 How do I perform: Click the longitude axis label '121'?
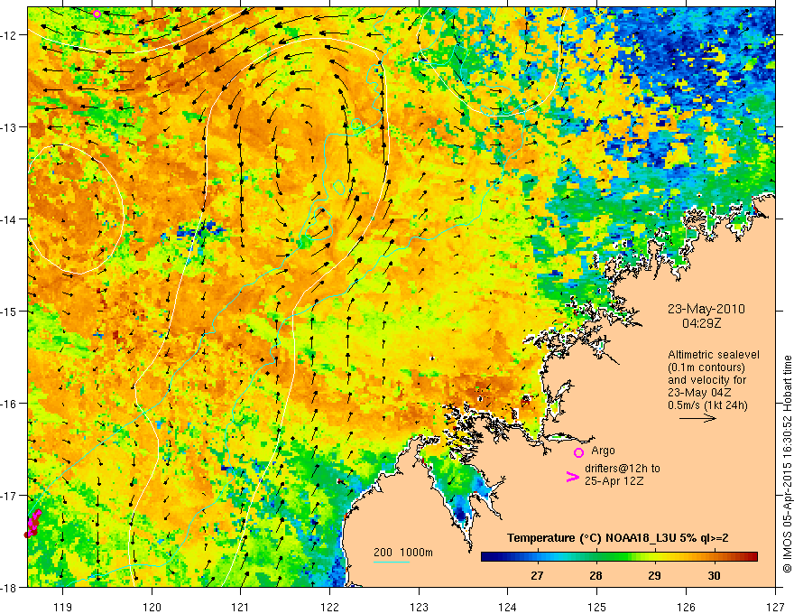tap(241, 607)
